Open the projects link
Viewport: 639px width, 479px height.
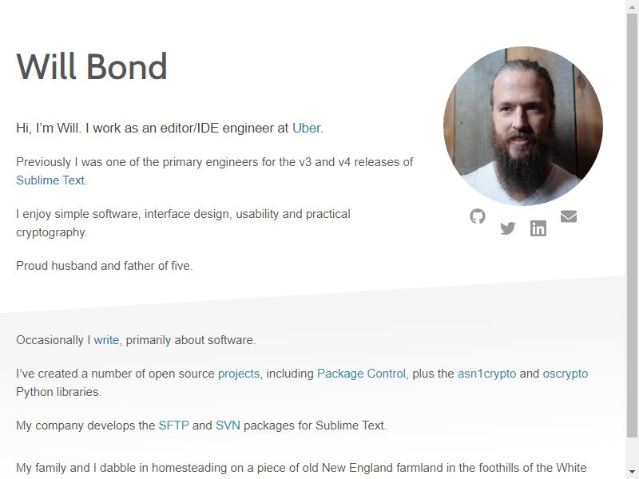[239, 374]
